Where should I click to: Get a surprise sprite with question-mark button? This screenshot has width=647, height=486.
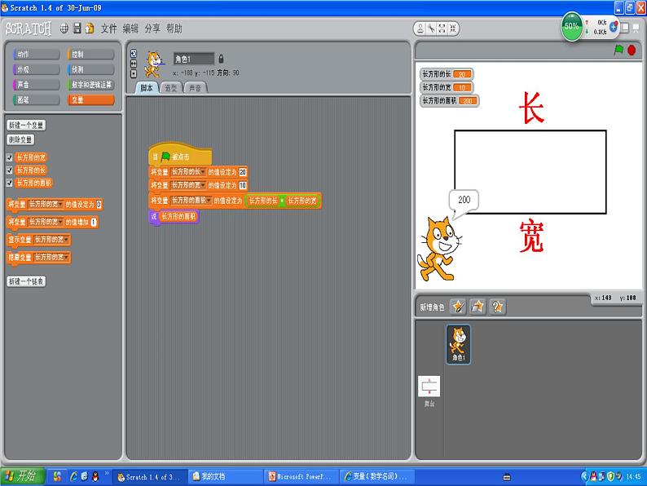point(497,307)
